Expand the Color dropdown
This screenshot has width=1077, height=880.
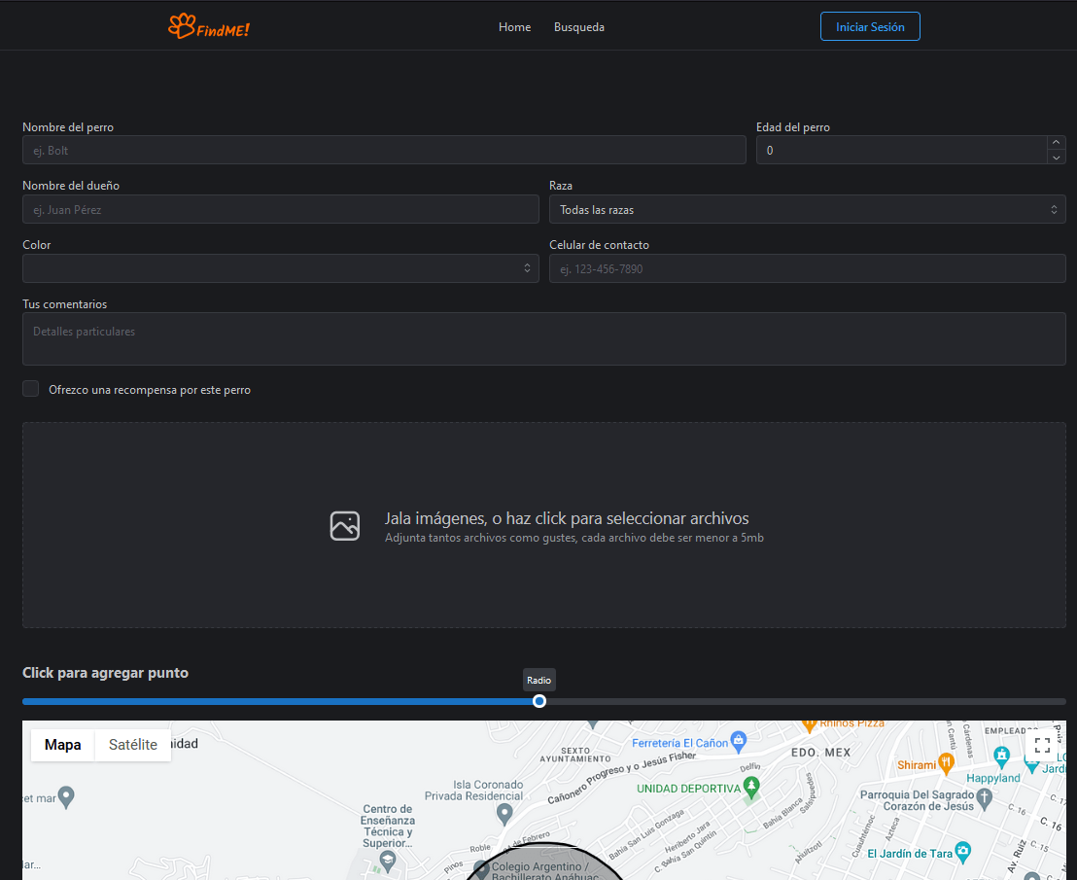tap(280, 268)
